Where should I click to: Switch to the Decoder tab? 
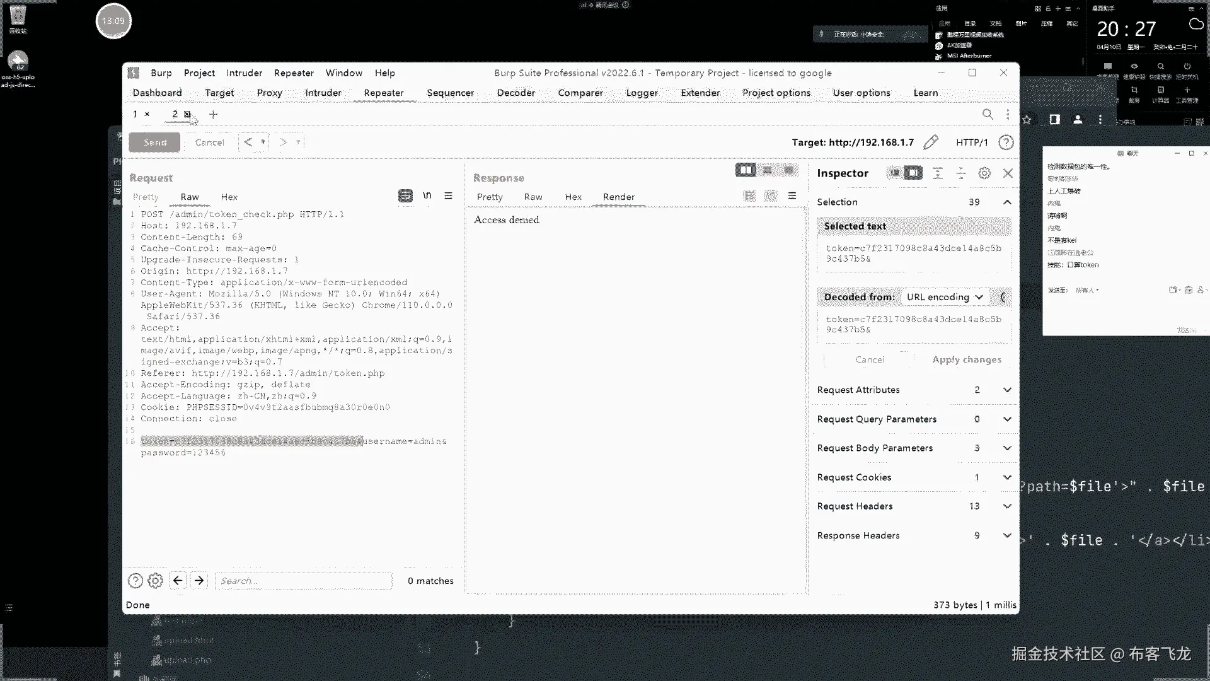[516, 93]
